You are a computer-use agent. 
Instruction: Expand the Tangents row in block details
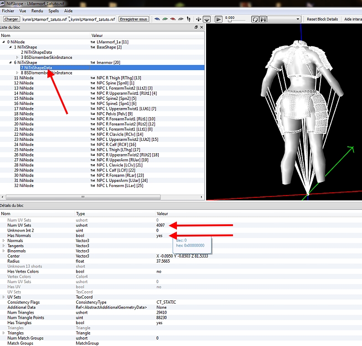(x=4, y=246)
